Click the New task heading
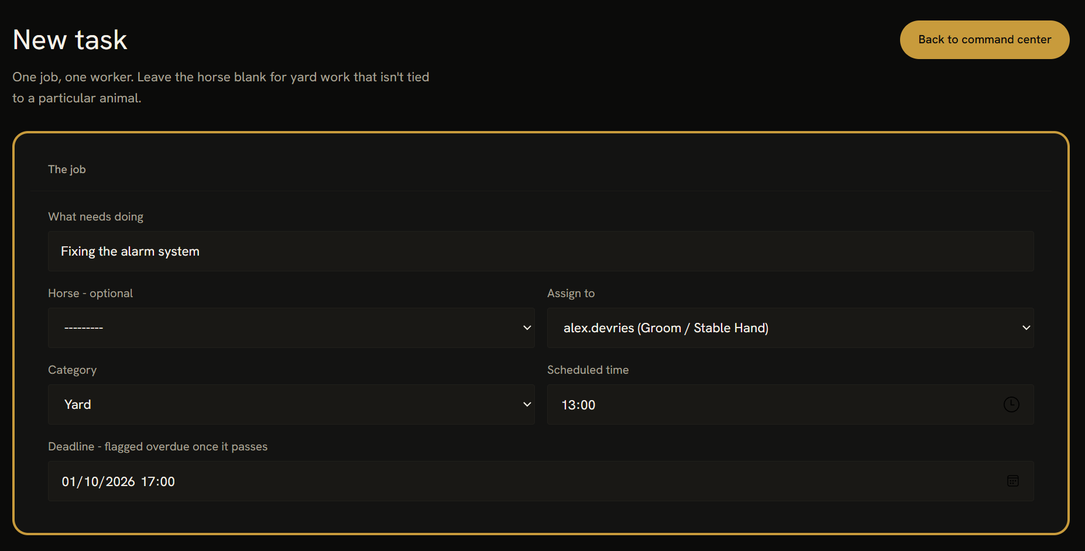 tap(70, 40)
